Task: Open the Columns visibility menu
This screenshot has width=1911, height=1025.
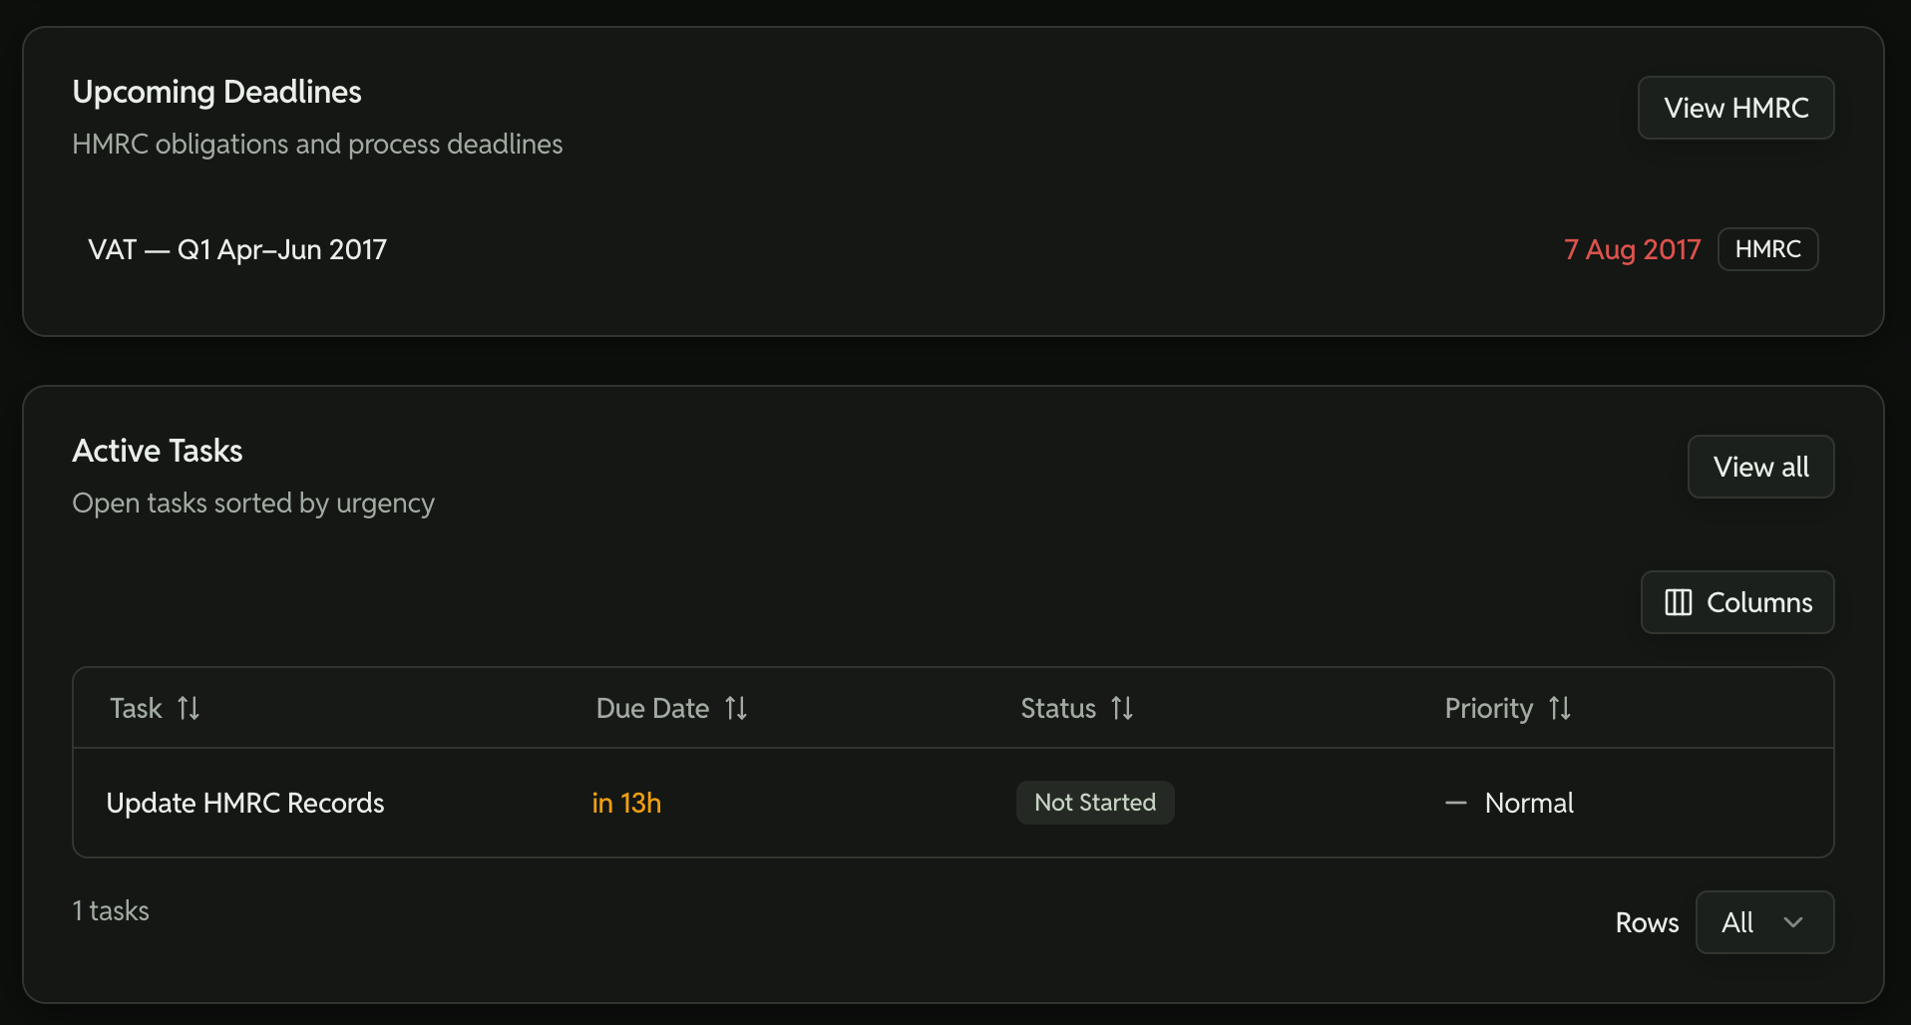Action: tap(1737, 602)
